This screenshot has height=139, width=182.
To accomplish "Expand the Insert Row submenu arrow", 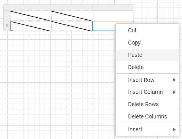I will [x=174, y=80].
